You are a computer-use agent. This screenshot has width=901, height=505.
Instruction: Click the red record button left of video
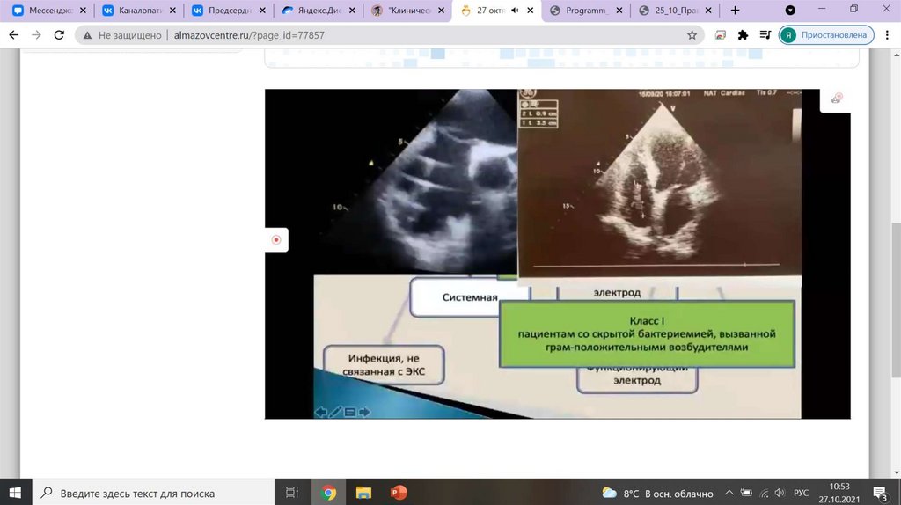coord(276,239)
